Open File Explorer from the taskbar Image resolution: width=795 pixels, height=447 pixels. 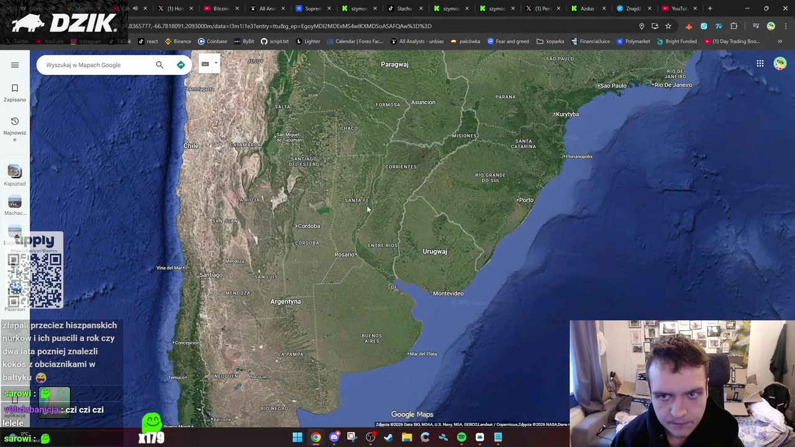pos(407,438)
